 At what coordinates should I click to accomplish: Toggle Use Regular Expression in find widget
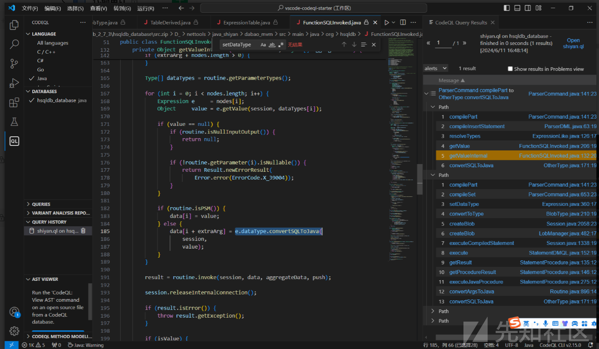coord(281,45)
